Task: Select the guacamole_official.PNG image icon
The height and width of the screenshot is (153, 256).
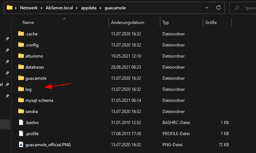Action: (x=21, y=144)
